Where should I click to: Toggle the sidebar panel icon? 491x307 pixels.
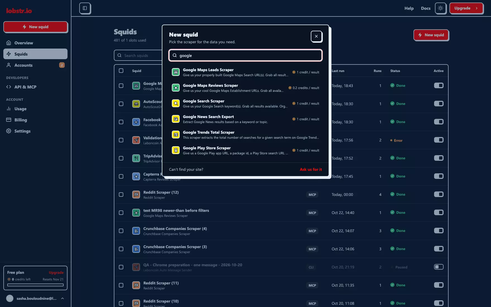85,8
